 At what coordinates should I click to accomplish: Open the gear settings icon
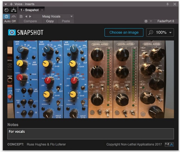[x=146, y=21]
